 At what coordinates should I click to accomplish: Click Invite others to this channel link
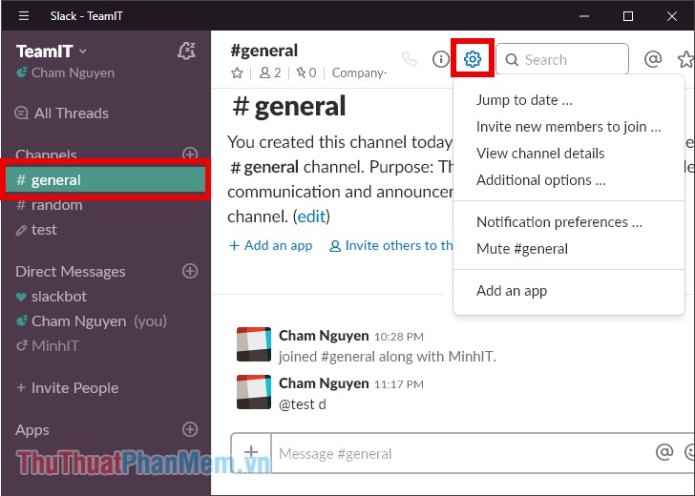tap(391, 245)
